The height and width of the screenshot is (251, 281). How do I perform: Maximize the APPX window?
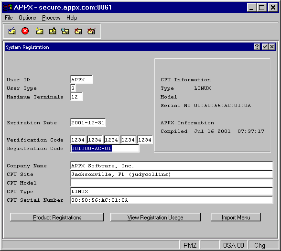pos(261,7)
